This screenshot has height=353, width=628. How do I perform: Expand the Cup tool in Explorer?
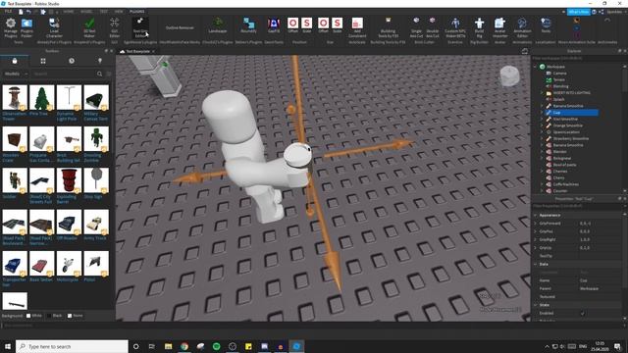tap(542, 113)
